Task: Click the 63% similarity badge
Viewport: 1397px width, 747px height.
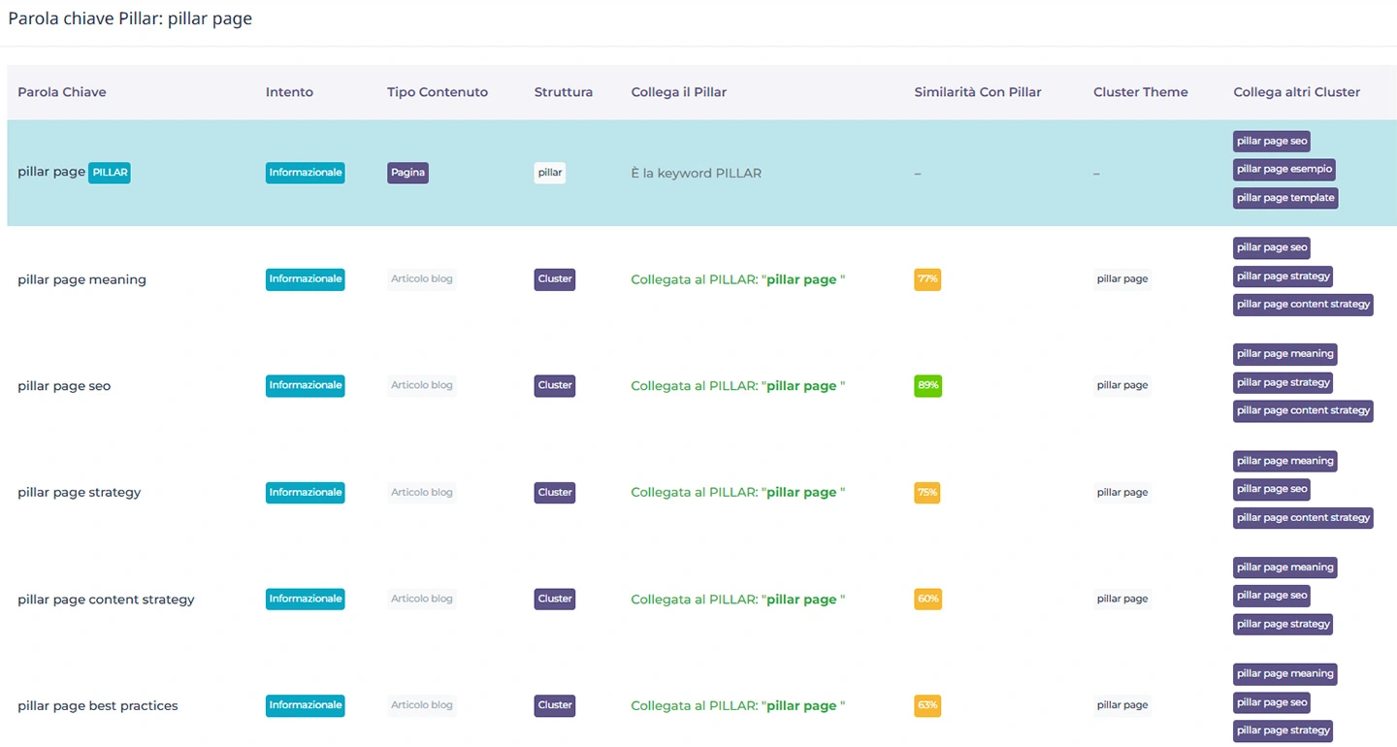Action: point(927,706)
